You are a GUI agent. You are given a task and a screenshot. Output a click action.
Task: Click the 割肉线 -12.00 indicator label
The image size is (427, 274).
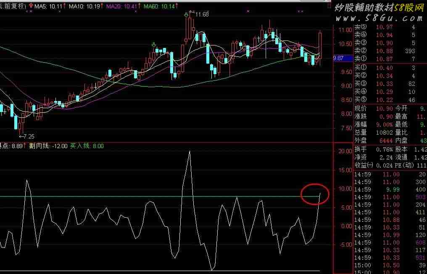(48, 146)
